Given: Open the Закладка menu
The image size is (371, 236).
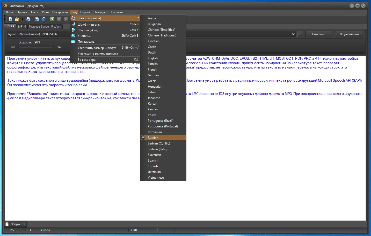Looking at the screenshot, I should [101, 12].
